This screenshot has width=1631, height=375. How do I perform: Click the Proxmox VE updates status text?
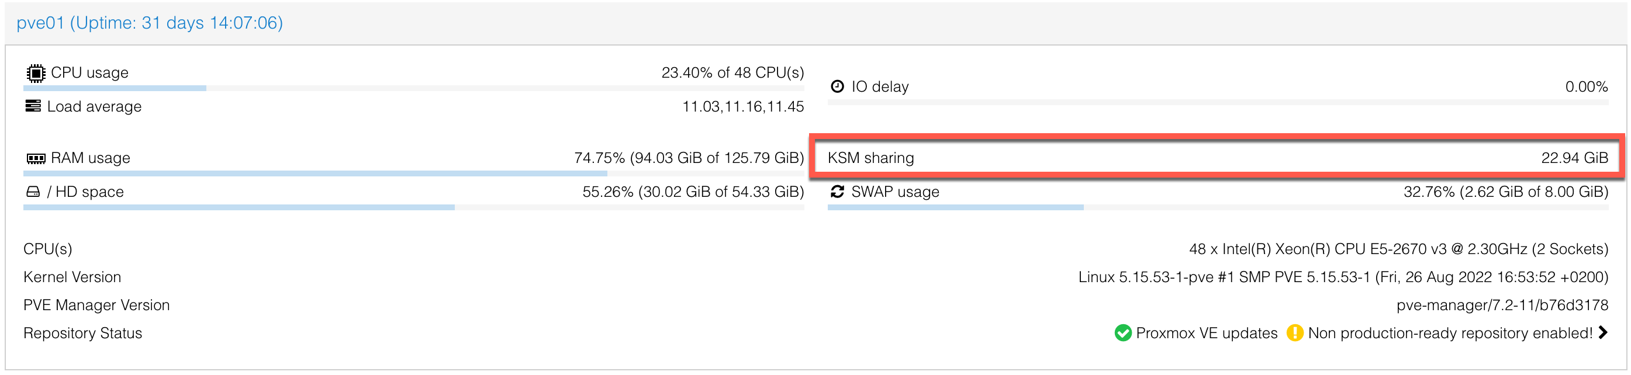pyautogui.click(x=1207, y=334)
